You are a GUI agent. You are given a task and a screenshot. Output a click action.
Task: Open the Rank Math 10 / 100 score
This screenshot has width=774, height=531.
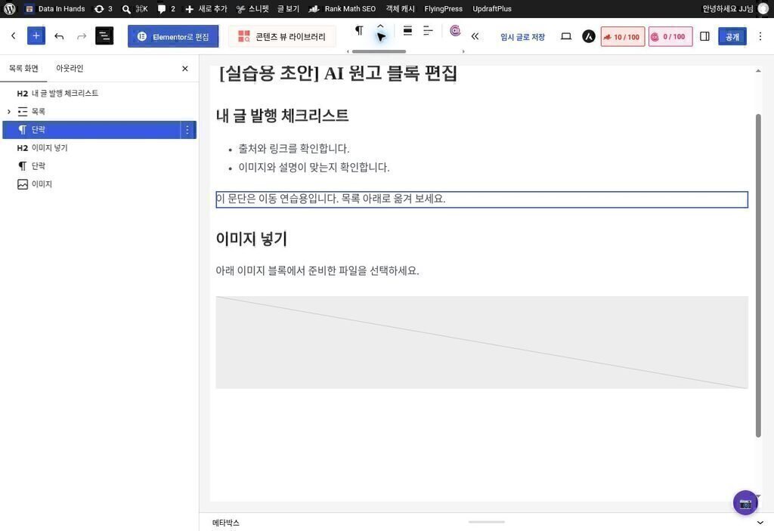(x=623, y=36)
